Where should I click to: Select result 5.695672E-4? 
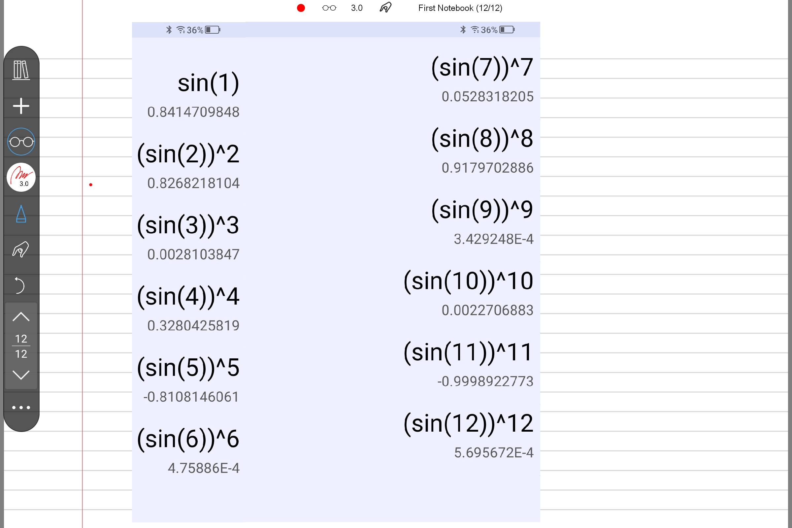coord(494,452)
